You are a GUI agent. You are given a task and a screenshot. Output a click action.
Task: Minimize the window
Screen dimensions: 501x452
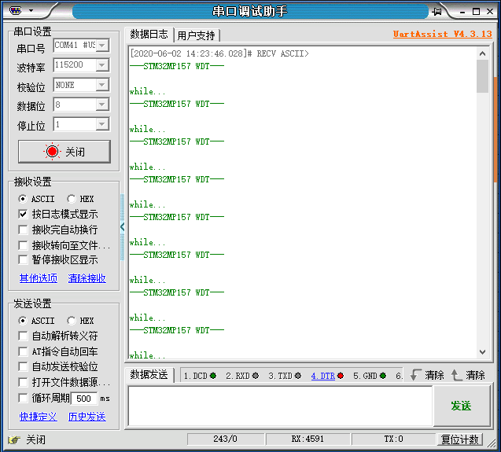pyautogui.click(x=462, y=12)
